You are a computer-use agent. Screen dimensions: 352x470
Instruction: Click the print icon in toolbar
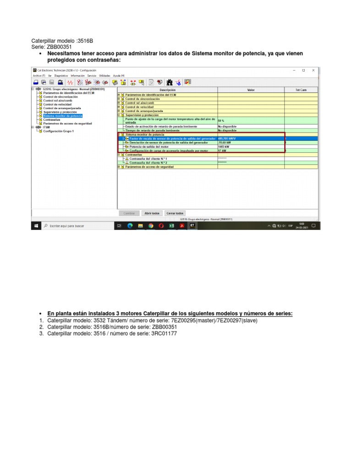36,82
